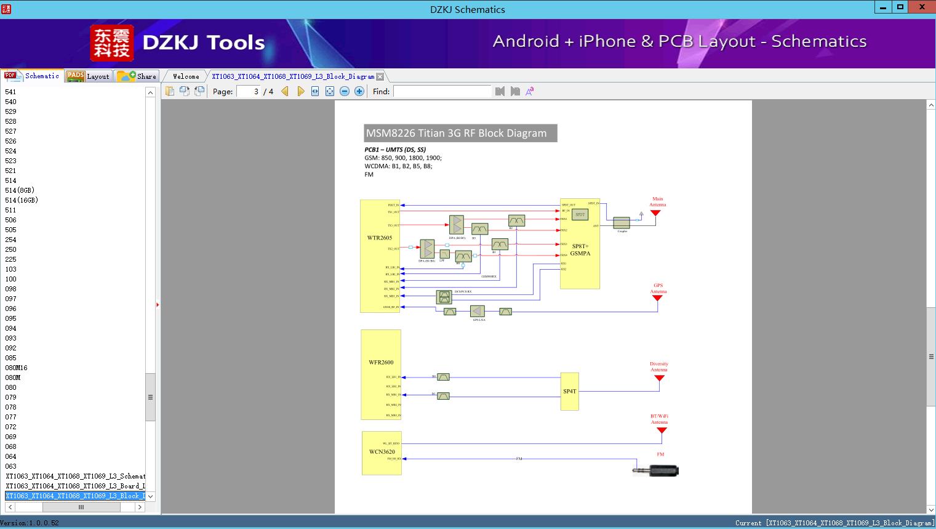This screenshot has height=529, width=936.
Task: Select list item 541
Action: coord(10,92)
